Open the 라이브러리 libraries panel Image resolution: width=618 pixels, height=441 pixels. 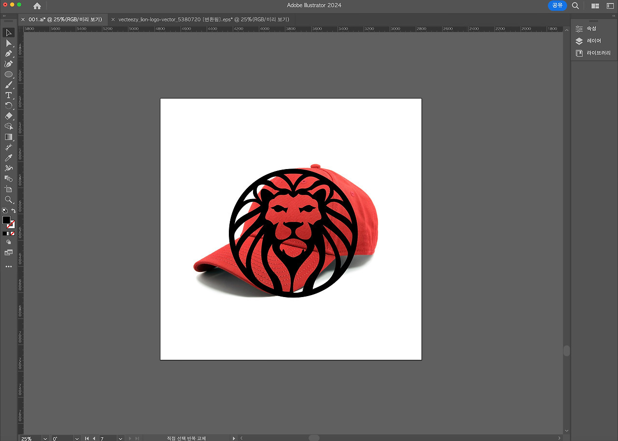(593, 53)
